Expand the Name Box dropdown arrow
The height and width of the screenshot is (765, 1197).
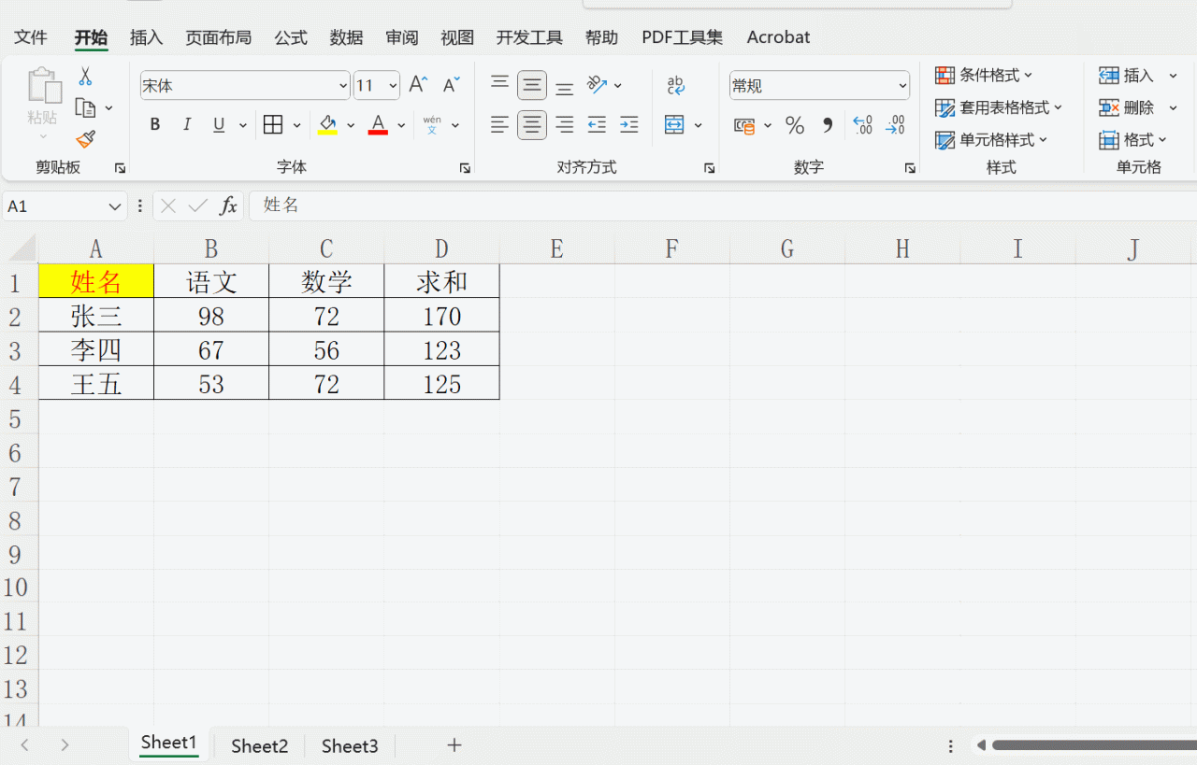[x=115, y=206]
